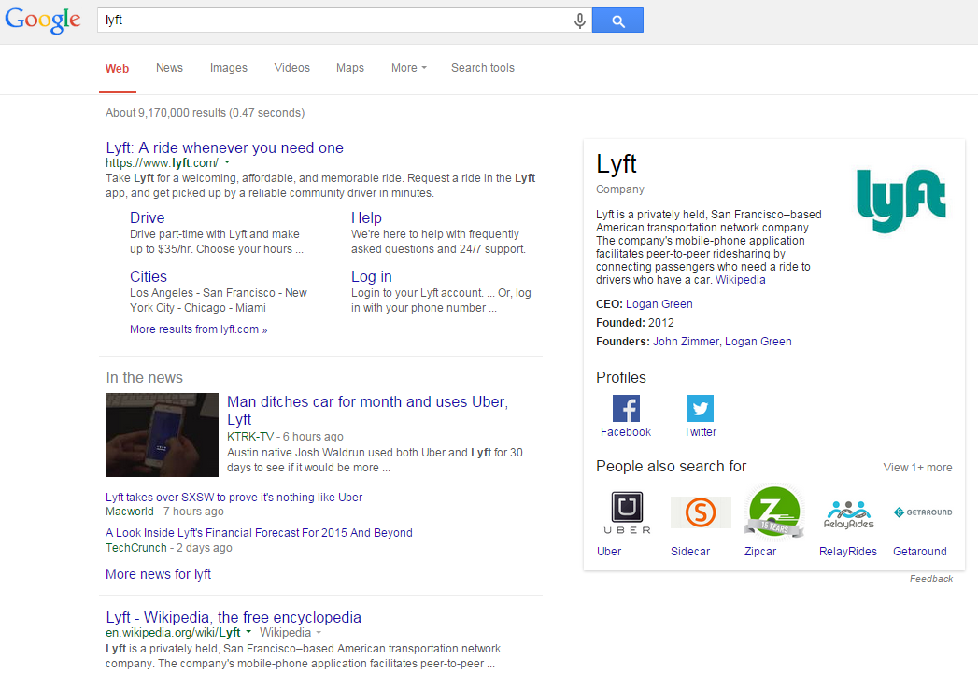Switch to the News tab
The width and height of the screenshot is (978, 673).
(169, 68)
